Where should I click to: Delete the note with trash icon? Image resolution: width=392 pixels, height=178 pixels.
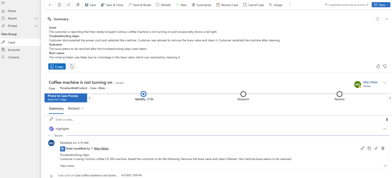383,149
